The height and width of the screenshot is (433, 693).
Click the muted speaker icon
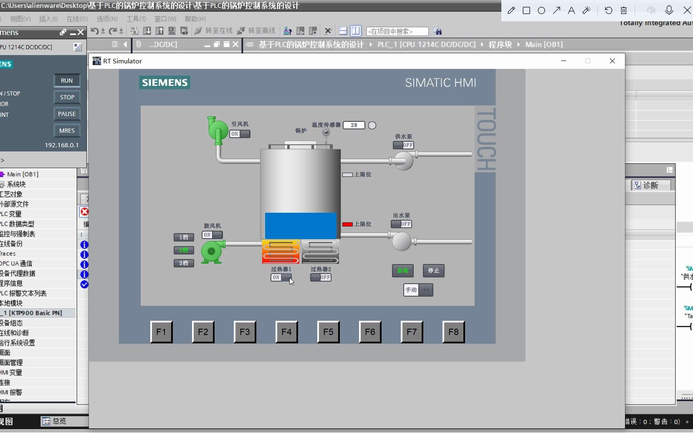[651, 10]
